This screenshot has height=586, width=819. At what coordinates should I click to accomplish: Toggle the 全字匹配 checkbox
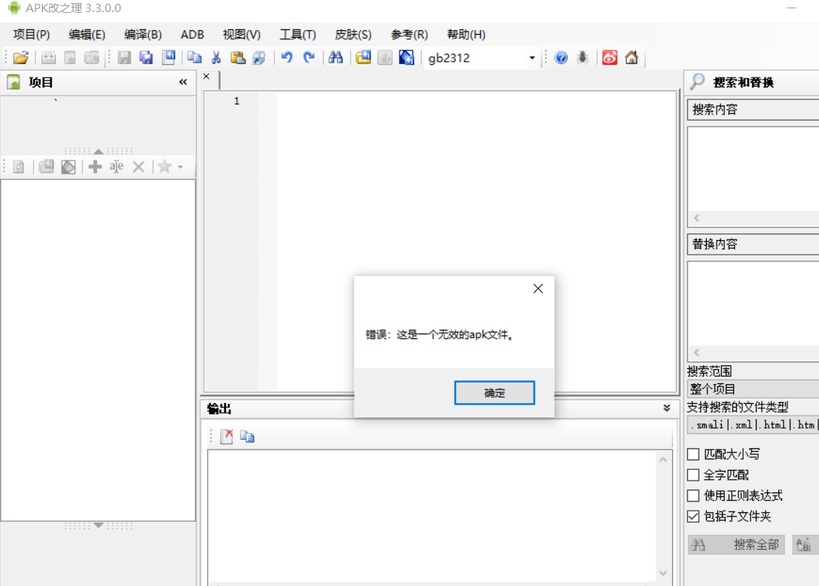(x=693, y=475)
